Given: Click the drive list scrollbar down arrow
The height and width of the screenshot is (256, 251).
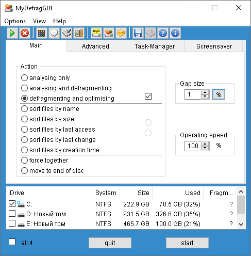Looking at the screenshot, I should [x=241, y=225].
